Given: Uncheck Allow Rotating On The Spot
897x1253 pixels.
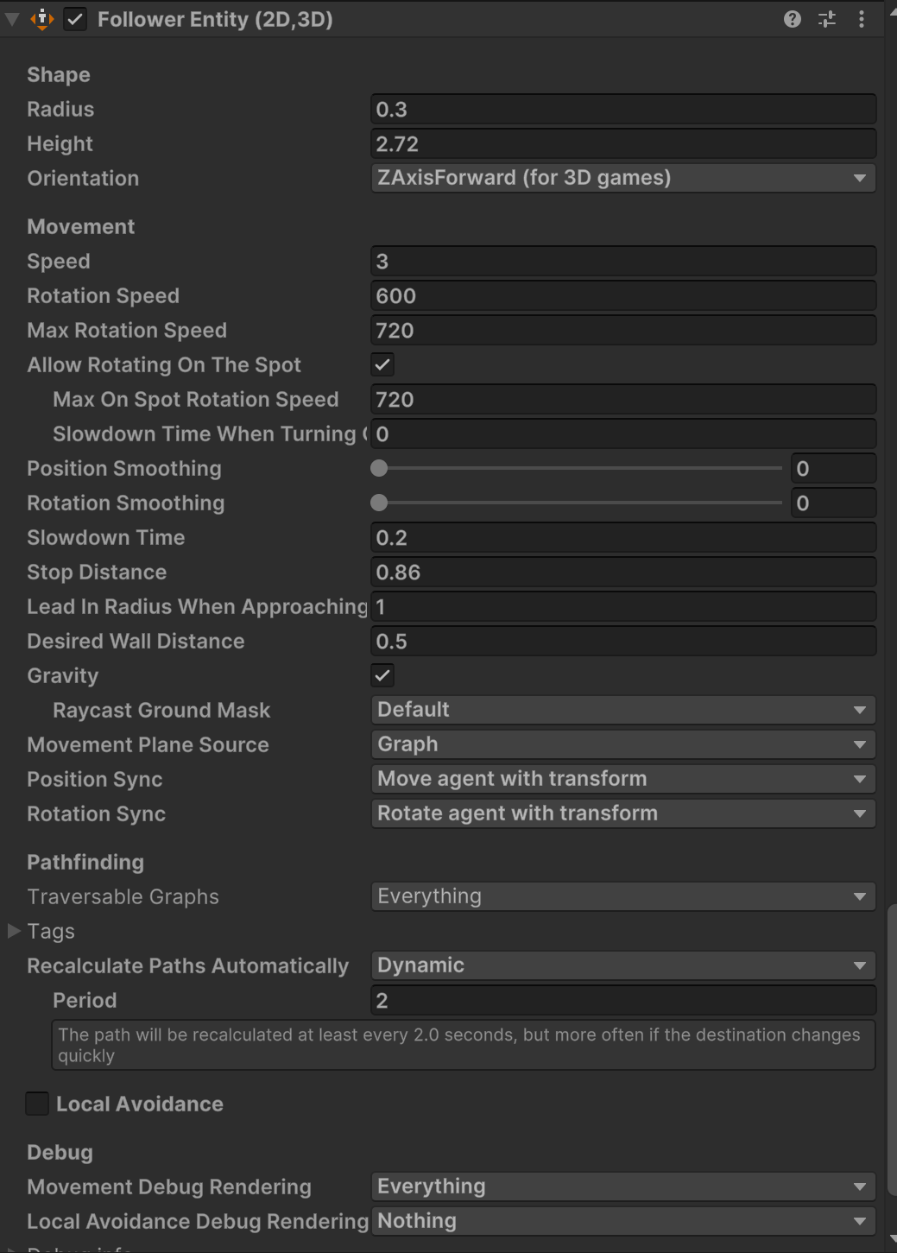Looking at the screenshot, I should (382, 364).
